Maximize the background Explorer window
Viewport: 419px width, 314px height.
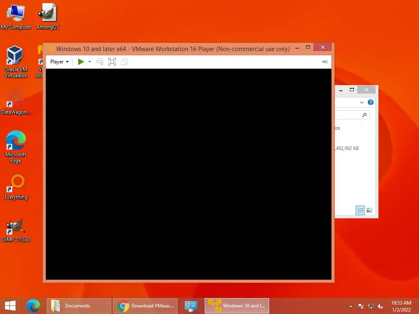(352, 90)
